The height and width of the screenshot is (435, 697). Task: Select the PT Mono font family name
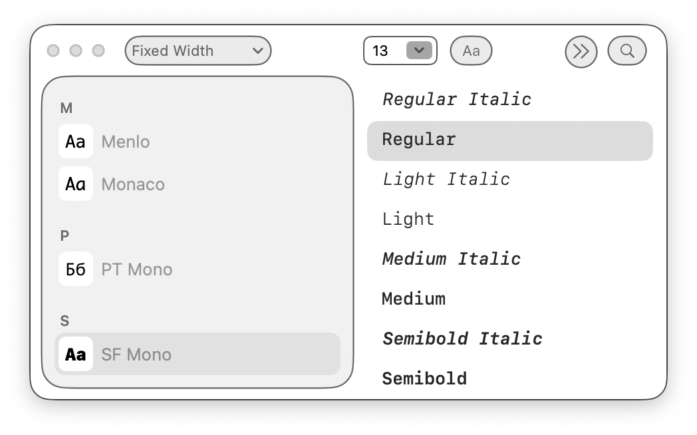pyautogui.click(x=137, y=269)
